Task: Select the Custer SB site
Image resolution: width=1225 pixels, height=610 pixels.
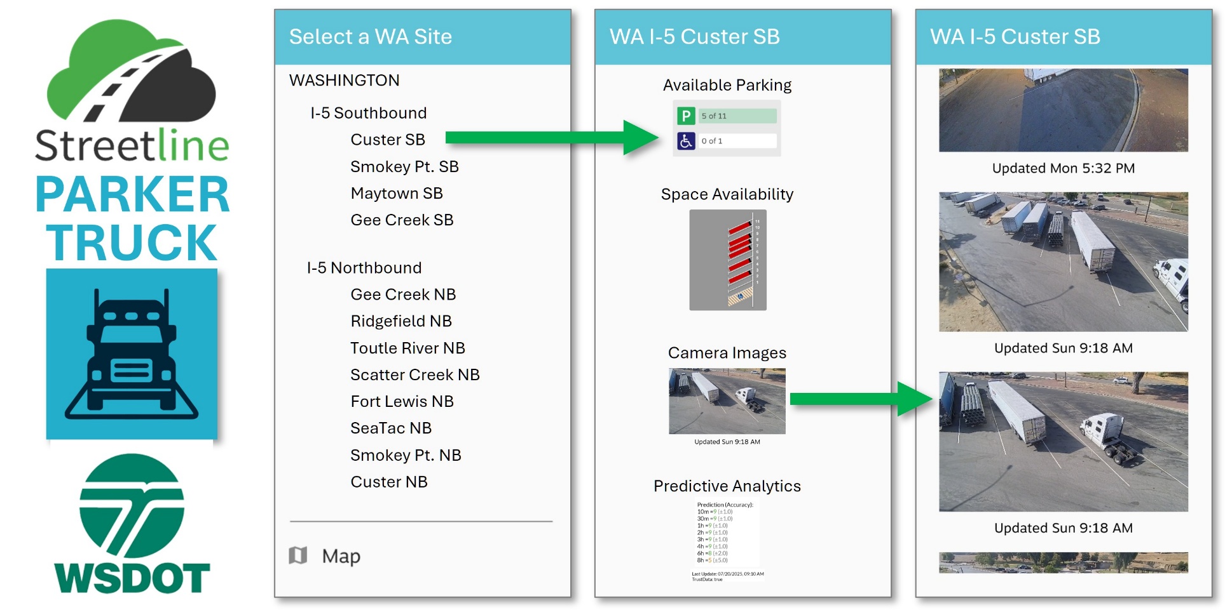Action: tap(388, 140)
